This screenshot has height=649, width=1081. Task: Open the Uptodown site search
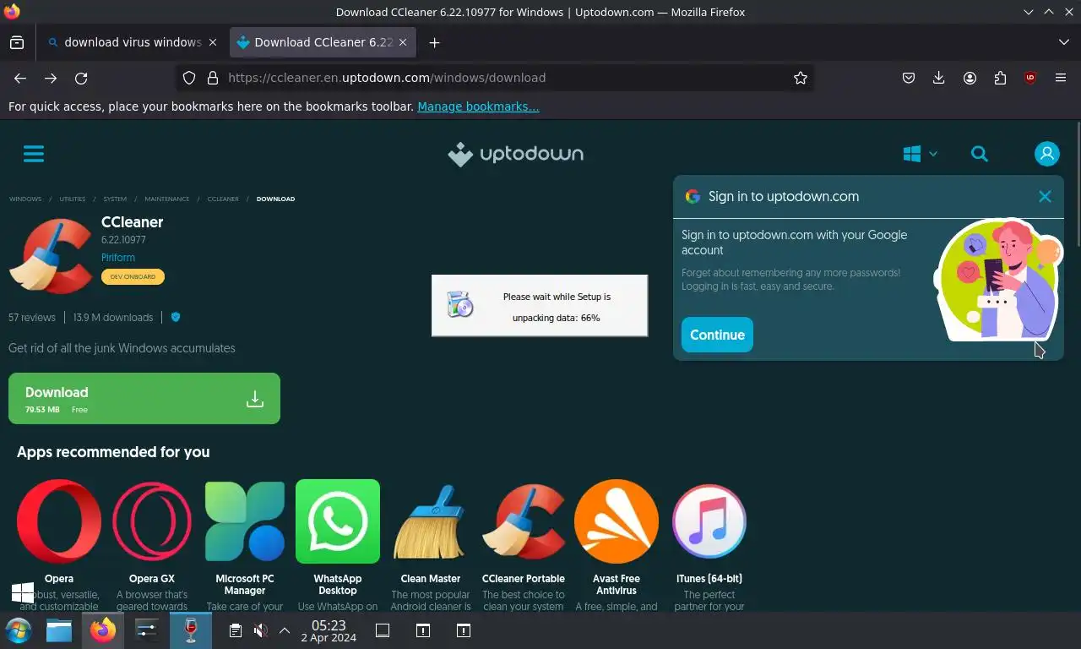coord(980,154)
